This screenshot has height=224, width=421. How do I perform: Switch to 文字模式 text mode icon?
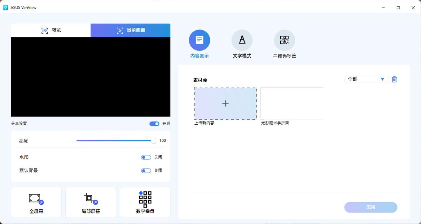(x=242, y=40)
